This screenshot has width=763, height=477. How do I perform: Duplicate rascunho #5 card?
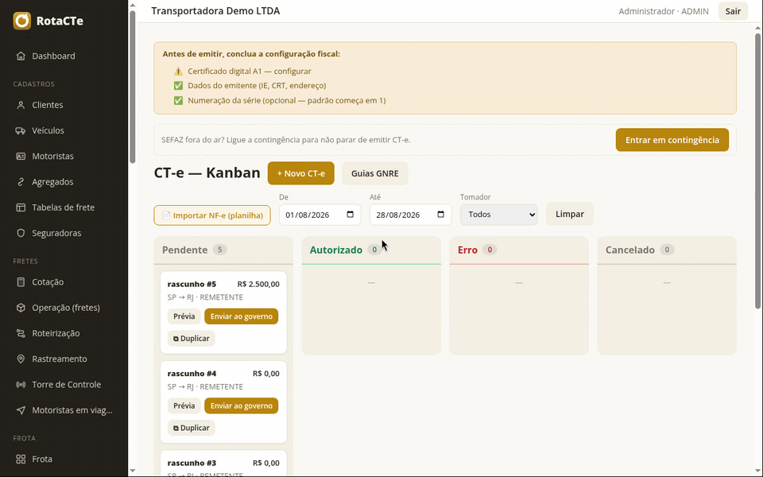192,339
